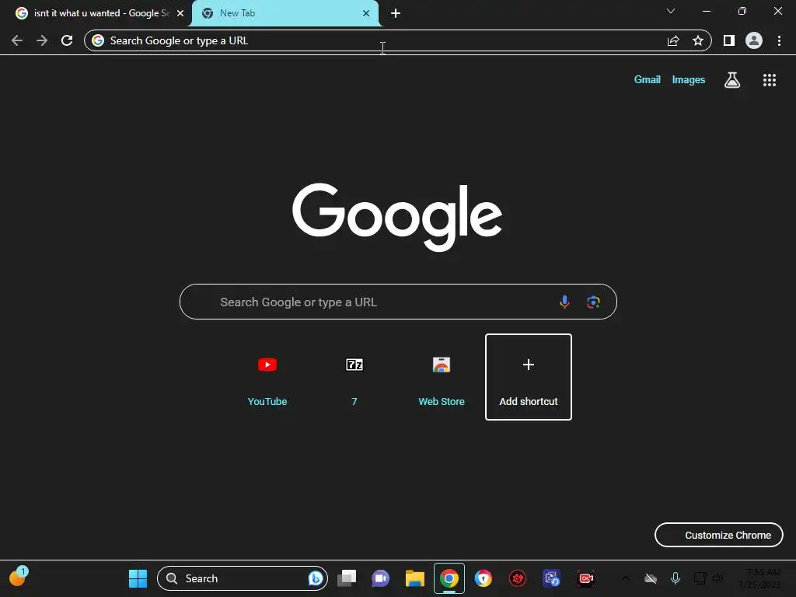
Task: Click the taskbar Search box
Action: [x=243, y=578]
